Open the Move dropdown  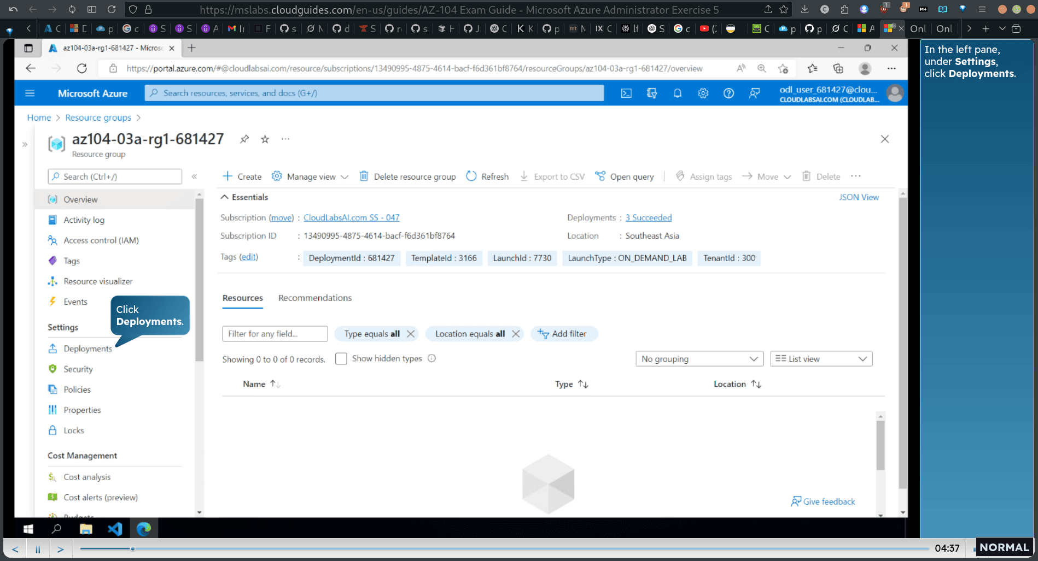[x=767, y=176]
